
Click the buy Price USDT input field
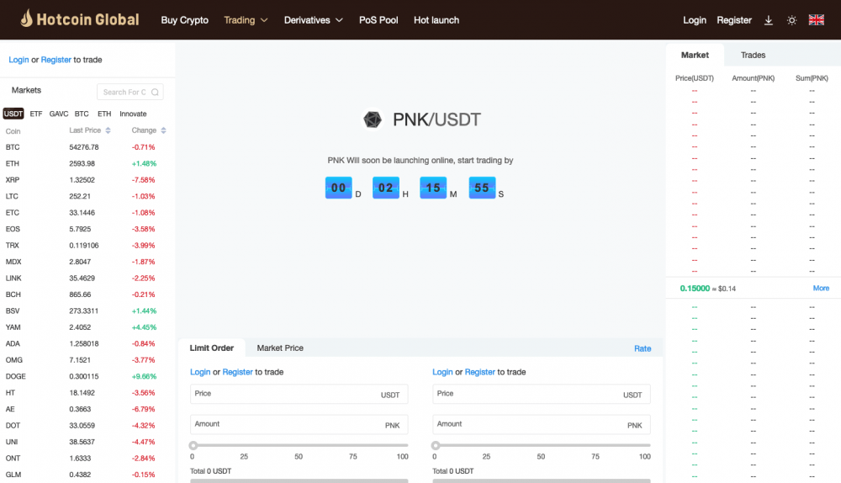click(x=286, y=394)
